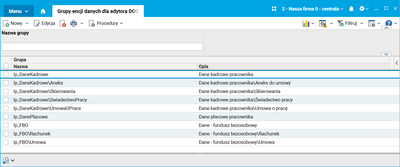Click the Nazwa grupy filter field
Screen dimensions: 400x167
(102, 47)
